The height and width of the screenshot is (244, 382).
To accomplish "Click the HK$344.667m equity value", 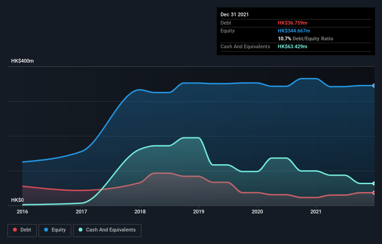I will [294, 31].
